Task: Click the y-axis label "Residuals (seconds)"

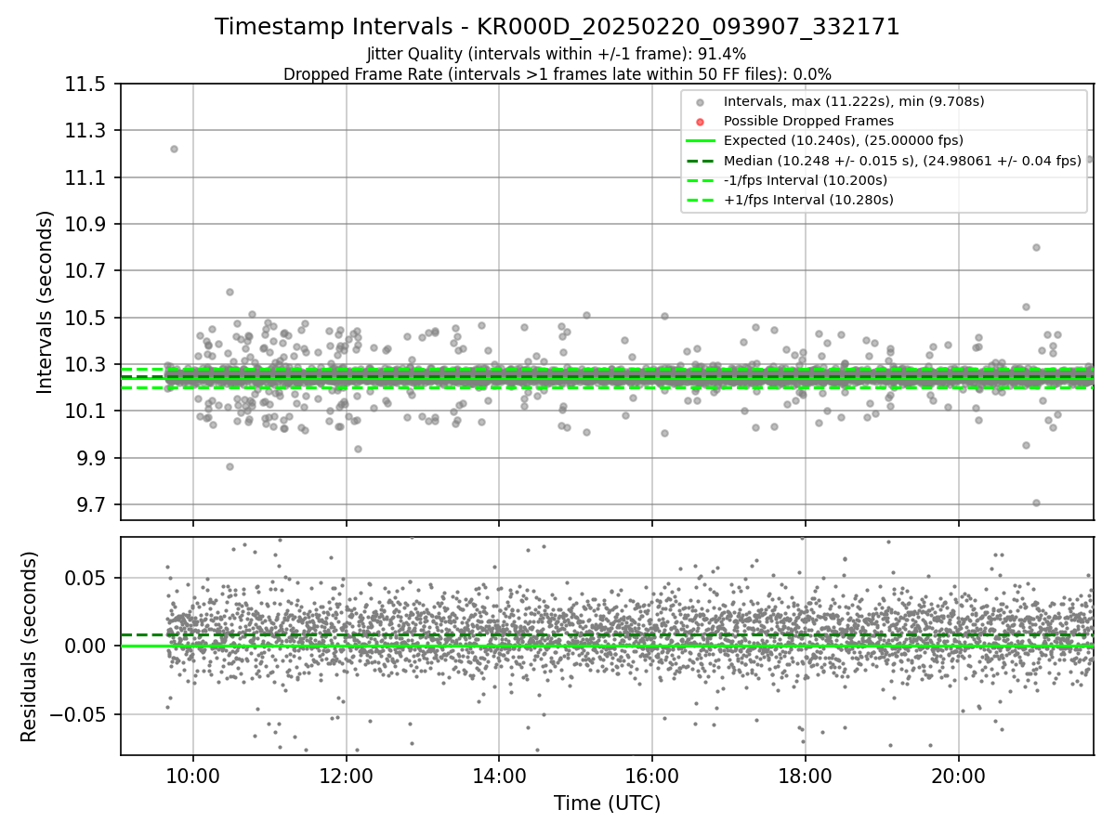Action: [29, 647]
